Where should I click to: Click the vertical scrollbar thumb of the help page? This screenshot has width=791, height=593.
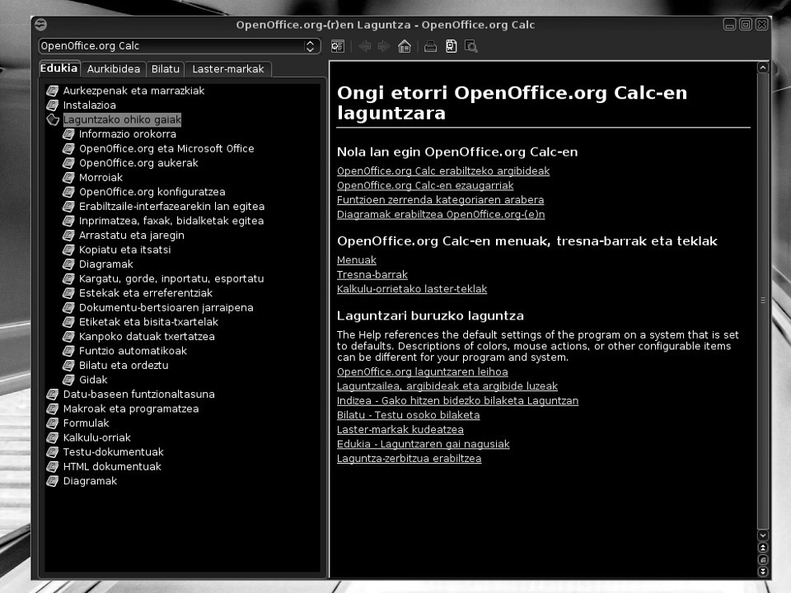pos(763,301)
